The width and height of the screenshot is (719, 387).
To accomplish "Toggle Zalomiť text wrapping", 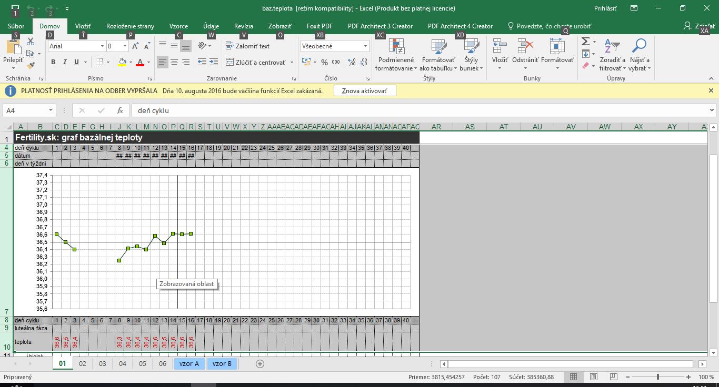I will [248, 46].
